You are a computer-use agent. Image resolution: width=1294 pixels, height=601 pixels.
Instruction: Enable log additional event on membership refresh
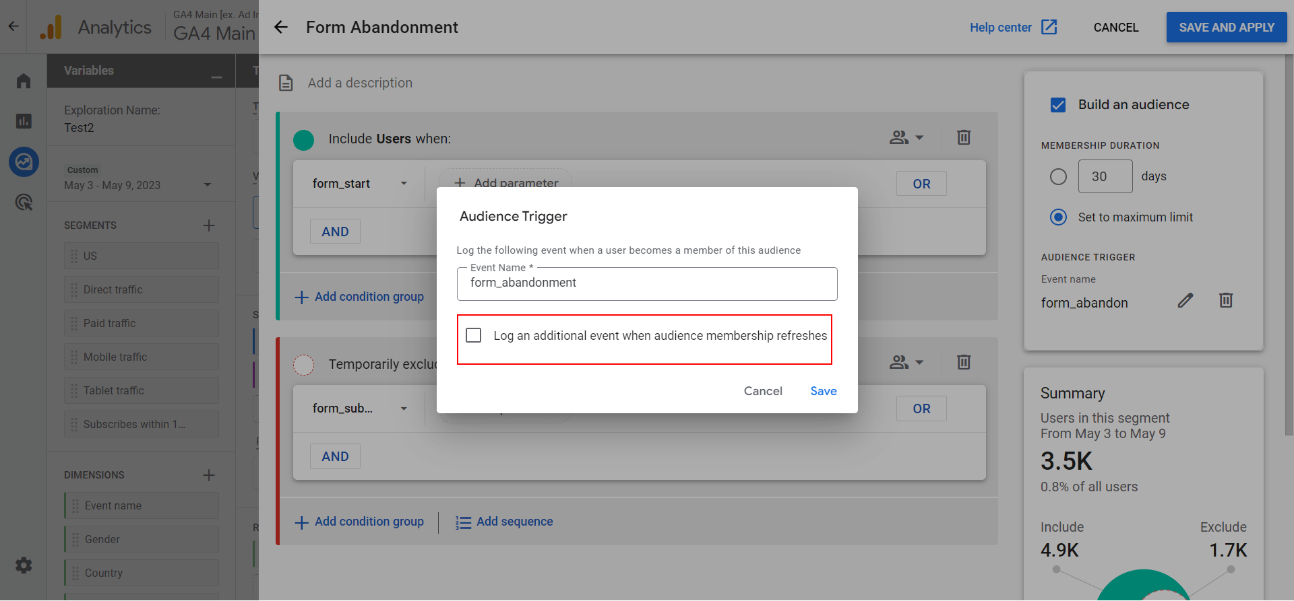(x=474, y=335)
